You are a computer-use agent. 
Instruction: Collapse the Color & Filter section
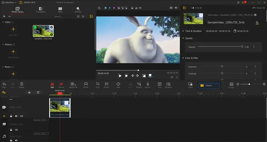click(x=183, y=58)
